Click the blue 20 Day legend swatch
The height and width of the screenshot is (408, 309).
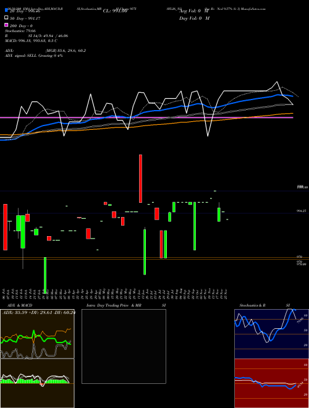[6, 11]
